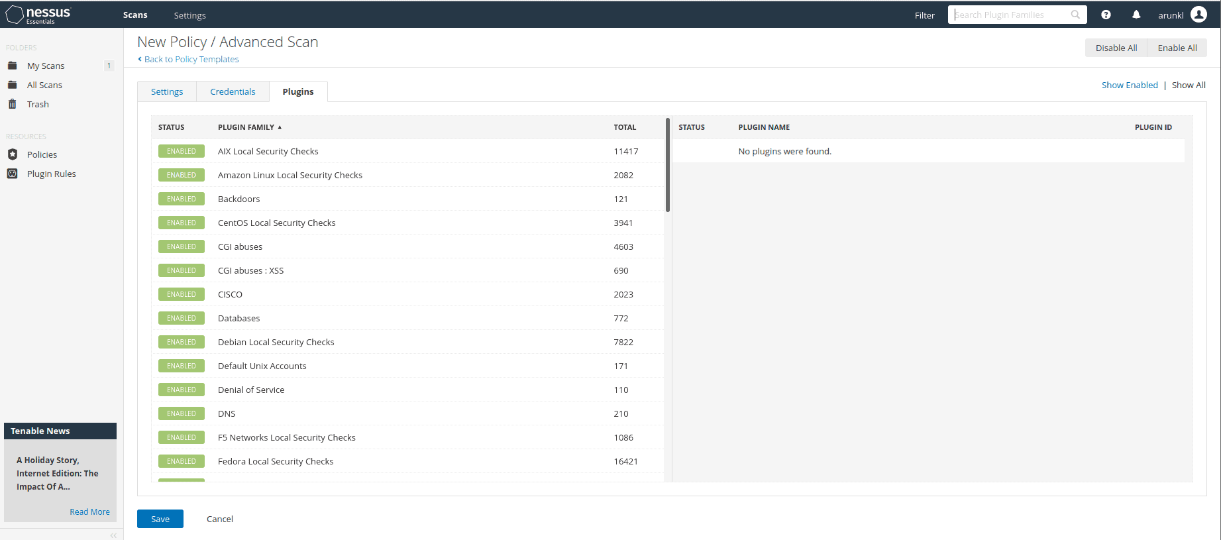Open the Filter option
This screenshot has width=1221, height=540.
924,15
